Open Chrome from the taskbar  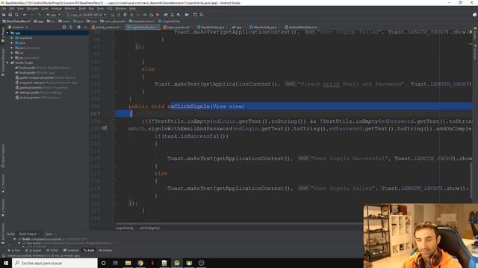(140, 263)
